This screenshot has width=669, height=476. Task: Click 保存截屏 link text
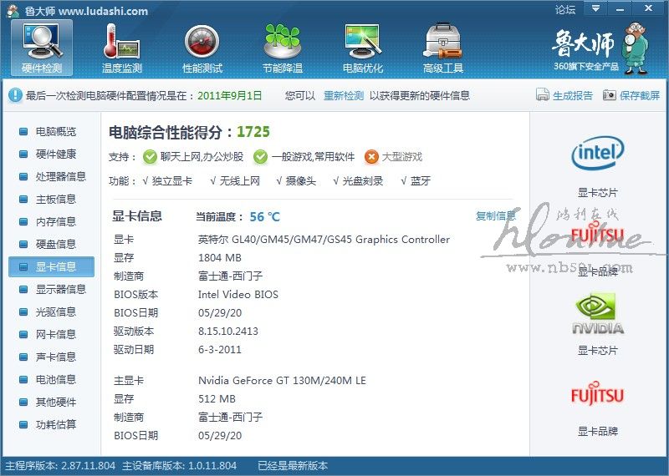(x=640, y=95)
